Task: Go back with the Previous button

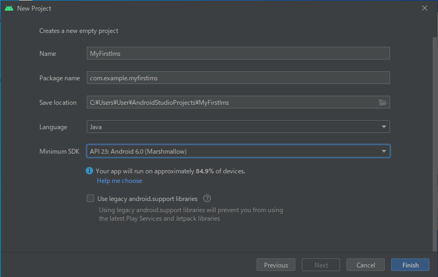Action: click(276, 265)
